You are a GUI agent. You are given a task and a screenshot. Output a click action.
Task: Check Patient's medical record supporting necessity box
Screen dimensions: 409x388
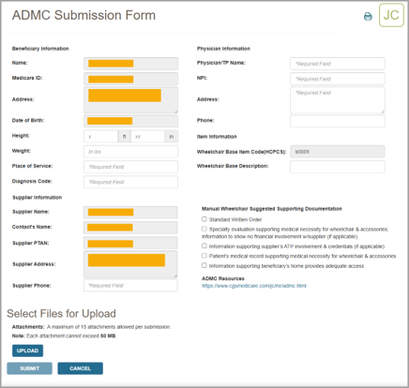coord(204,256)
